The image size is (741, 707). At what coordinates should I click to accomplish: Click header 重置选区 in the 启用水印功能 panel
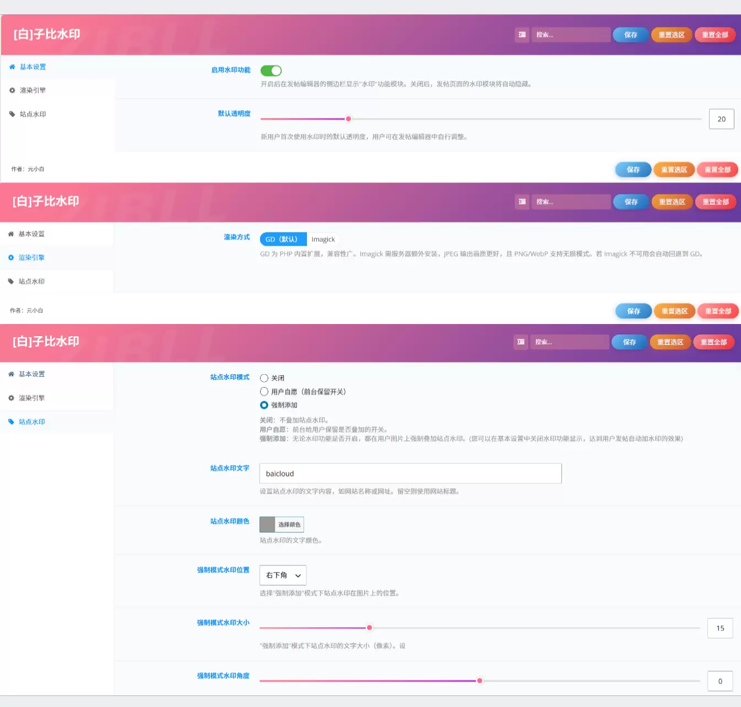(x=672, y=35)
